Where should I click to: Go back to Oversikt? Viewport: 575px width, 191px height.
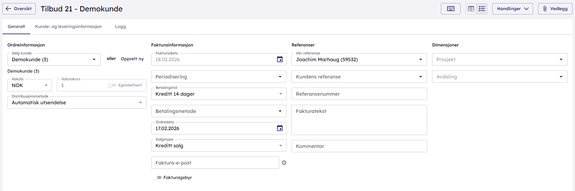click(x=19, y=9)
